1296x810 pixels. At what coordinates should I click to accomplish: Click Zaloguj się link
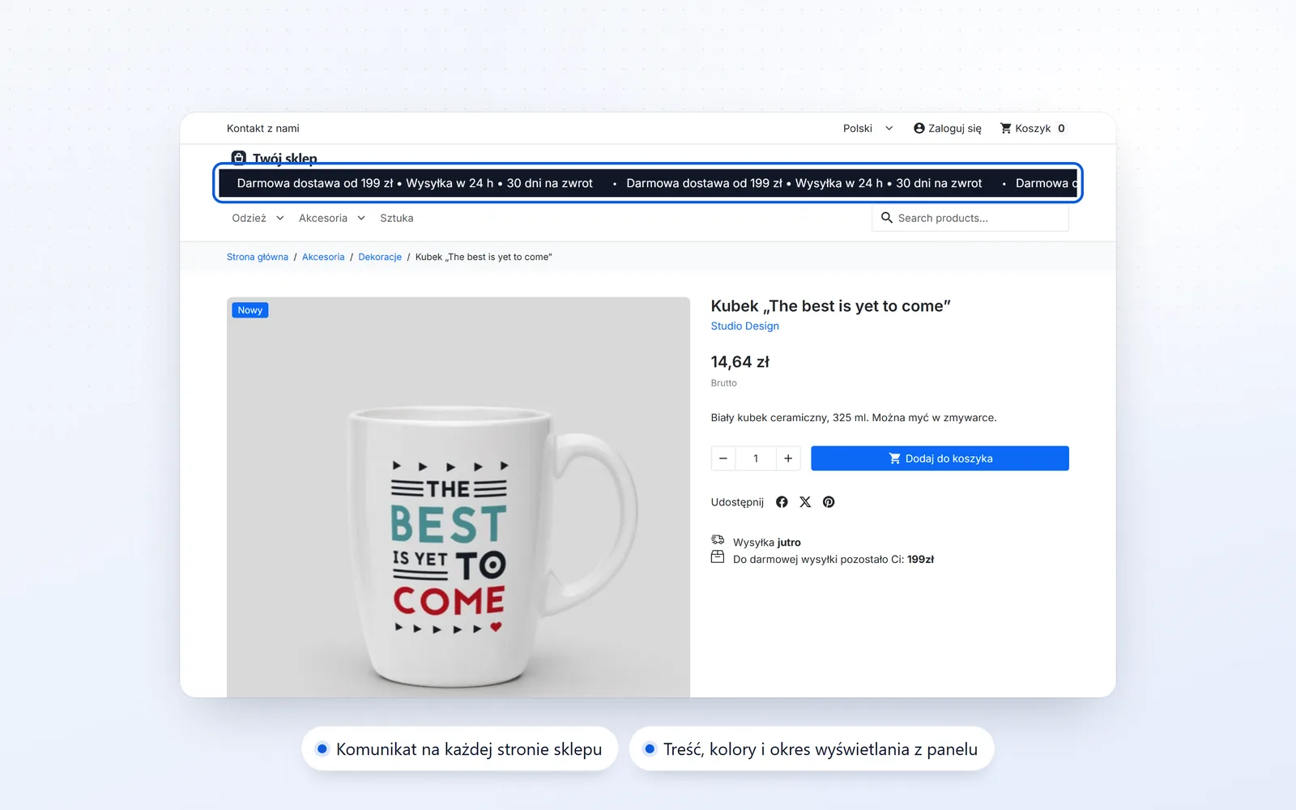(955, 128)
